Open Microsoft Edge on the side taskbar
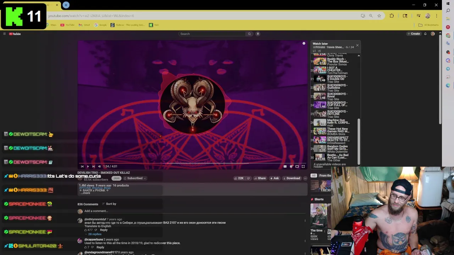The width and height of the screenshot is (454, 255). (x=448, y=85)
